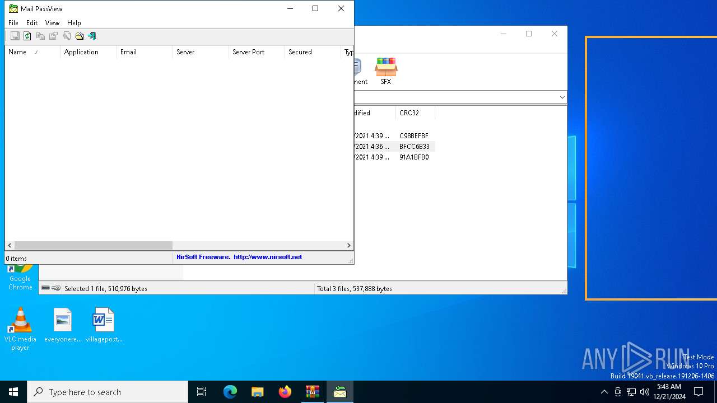The height and width of the screenshot is (403, 717).
Task: Click the open-folder toolbar icon
Action: [80, 36]
